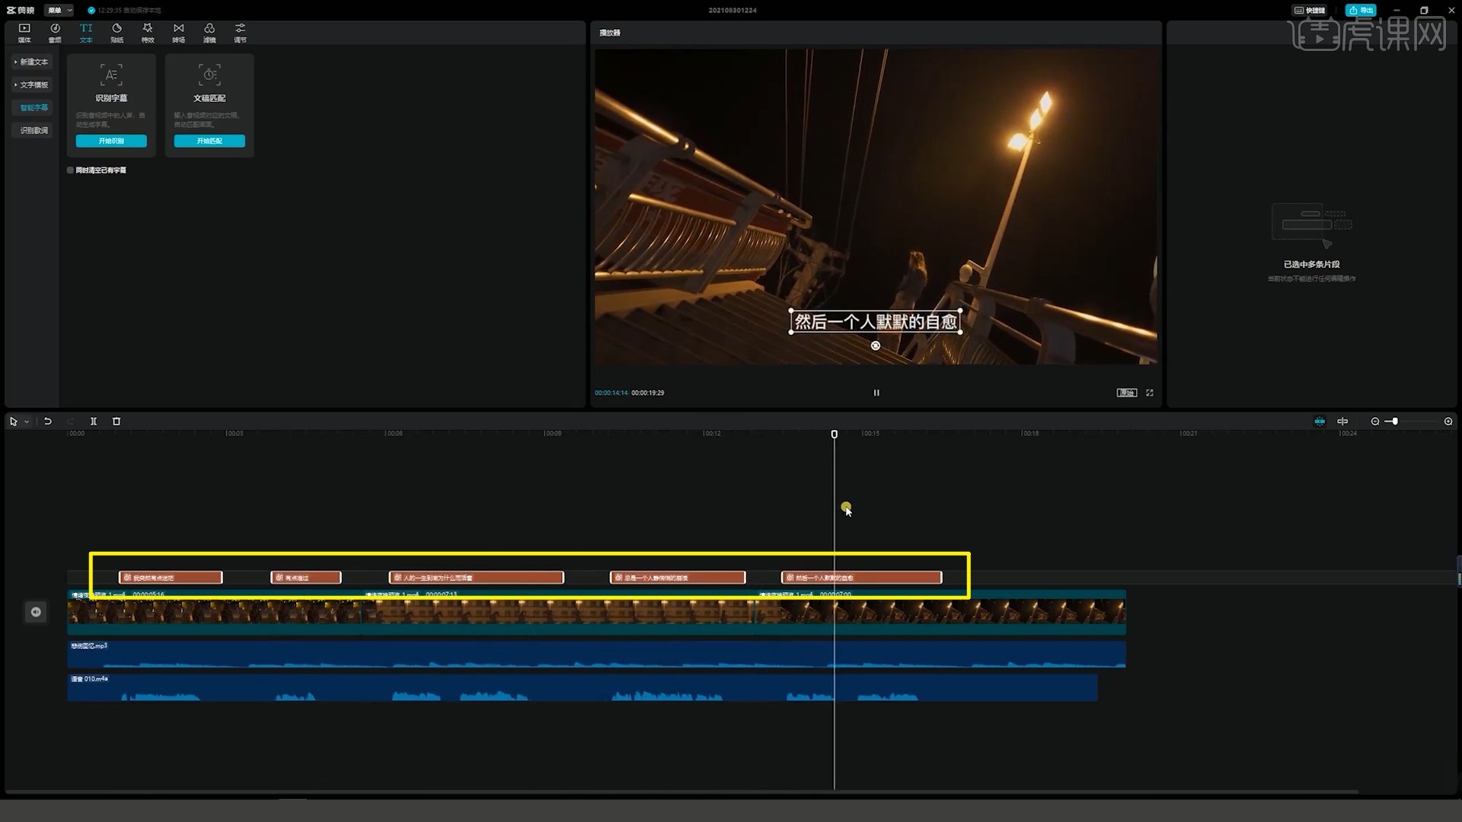This screenshot has width=1462, height=822.
Task: Minimize the application window
Action: pyautogui.click(x=1397, y=10)
